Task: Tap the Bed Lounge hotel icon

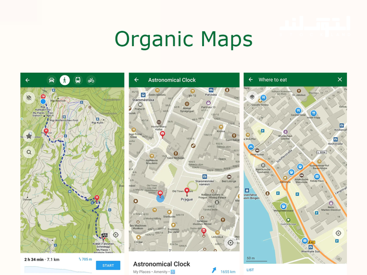Action: click(x=229, y=177)
